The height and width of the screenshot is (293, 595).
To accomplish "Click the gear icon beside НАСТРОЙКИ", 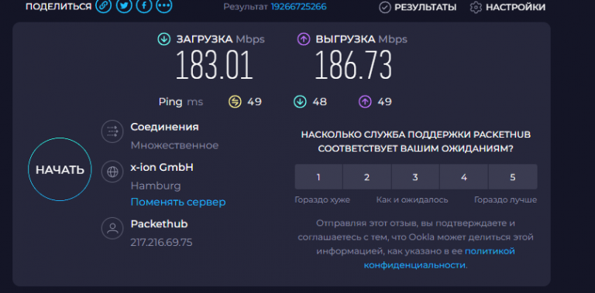I will pos(476,7).
